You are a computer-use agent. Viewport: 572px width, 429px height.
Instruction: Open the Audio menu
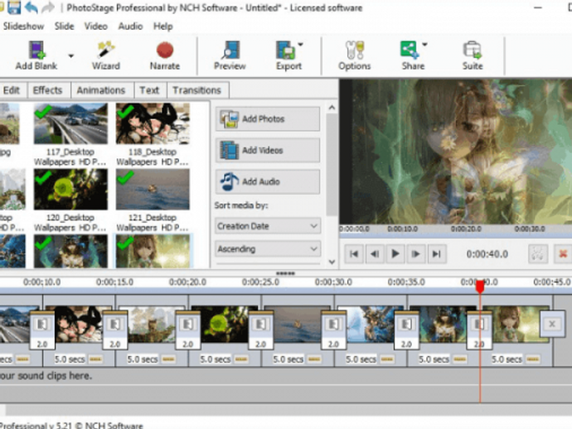130,27
